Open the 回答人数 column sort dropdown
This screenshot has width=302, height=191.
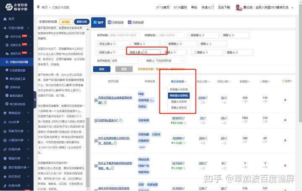224,81
